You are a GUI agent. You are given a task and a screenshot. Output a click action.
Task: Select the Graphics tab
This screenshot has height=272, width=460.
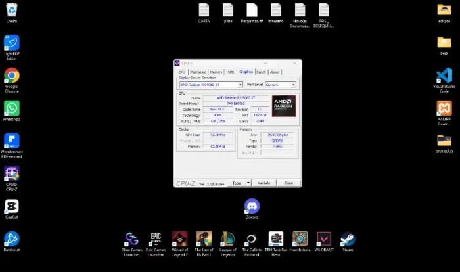246,72
